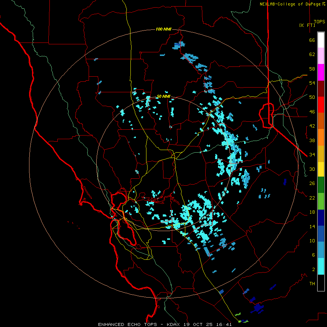
Task: Click the '38' legend value
Action: pos(312,140)
